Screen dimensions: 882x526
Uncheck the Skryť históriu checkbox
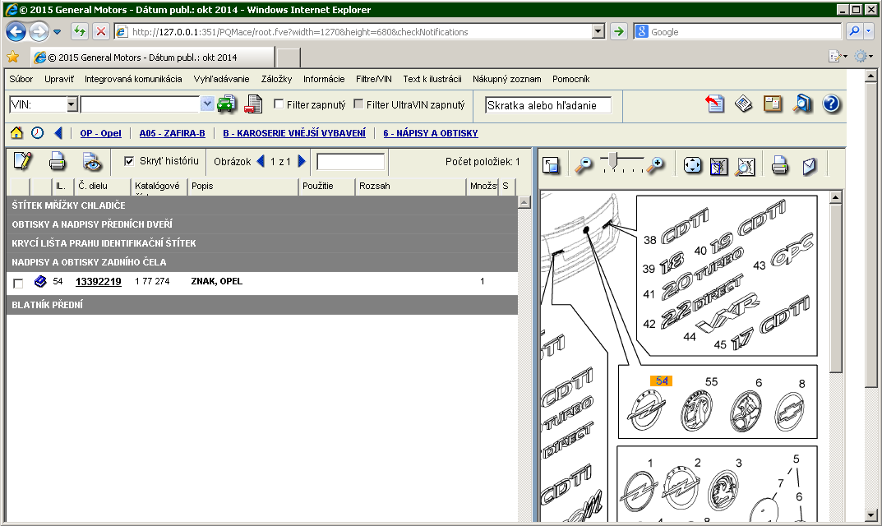[129, 161]
